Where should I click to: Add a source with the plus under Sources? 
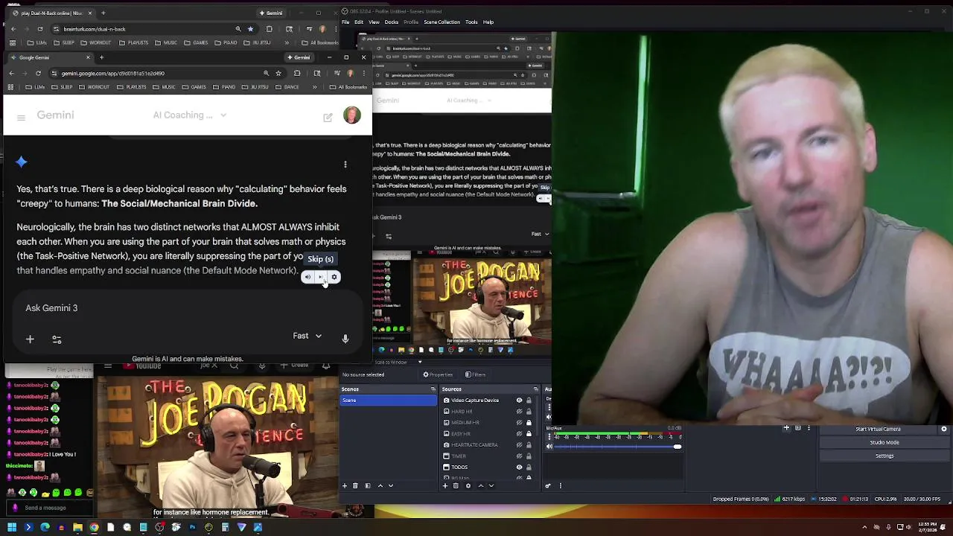pyautogui.click(x=445, y=485)
